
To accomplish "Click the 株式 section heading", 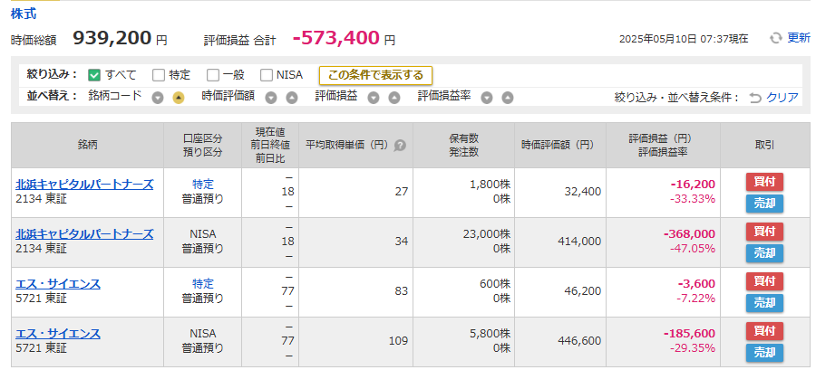I will click(x=24, y=14).
